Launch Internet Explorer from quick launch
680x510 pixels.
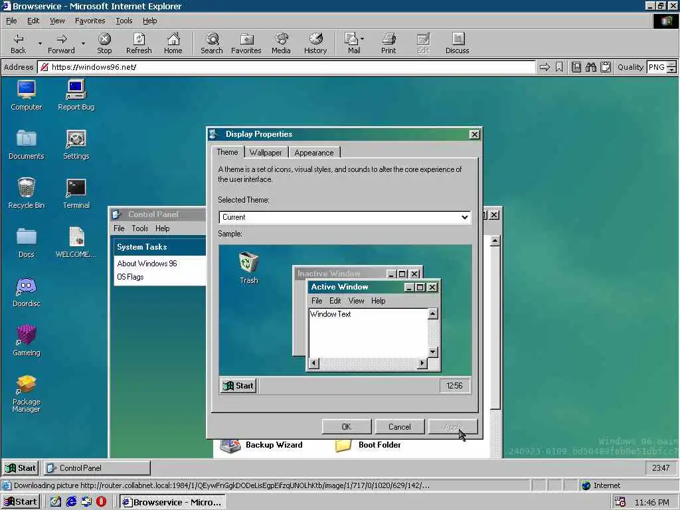[71, 502]
